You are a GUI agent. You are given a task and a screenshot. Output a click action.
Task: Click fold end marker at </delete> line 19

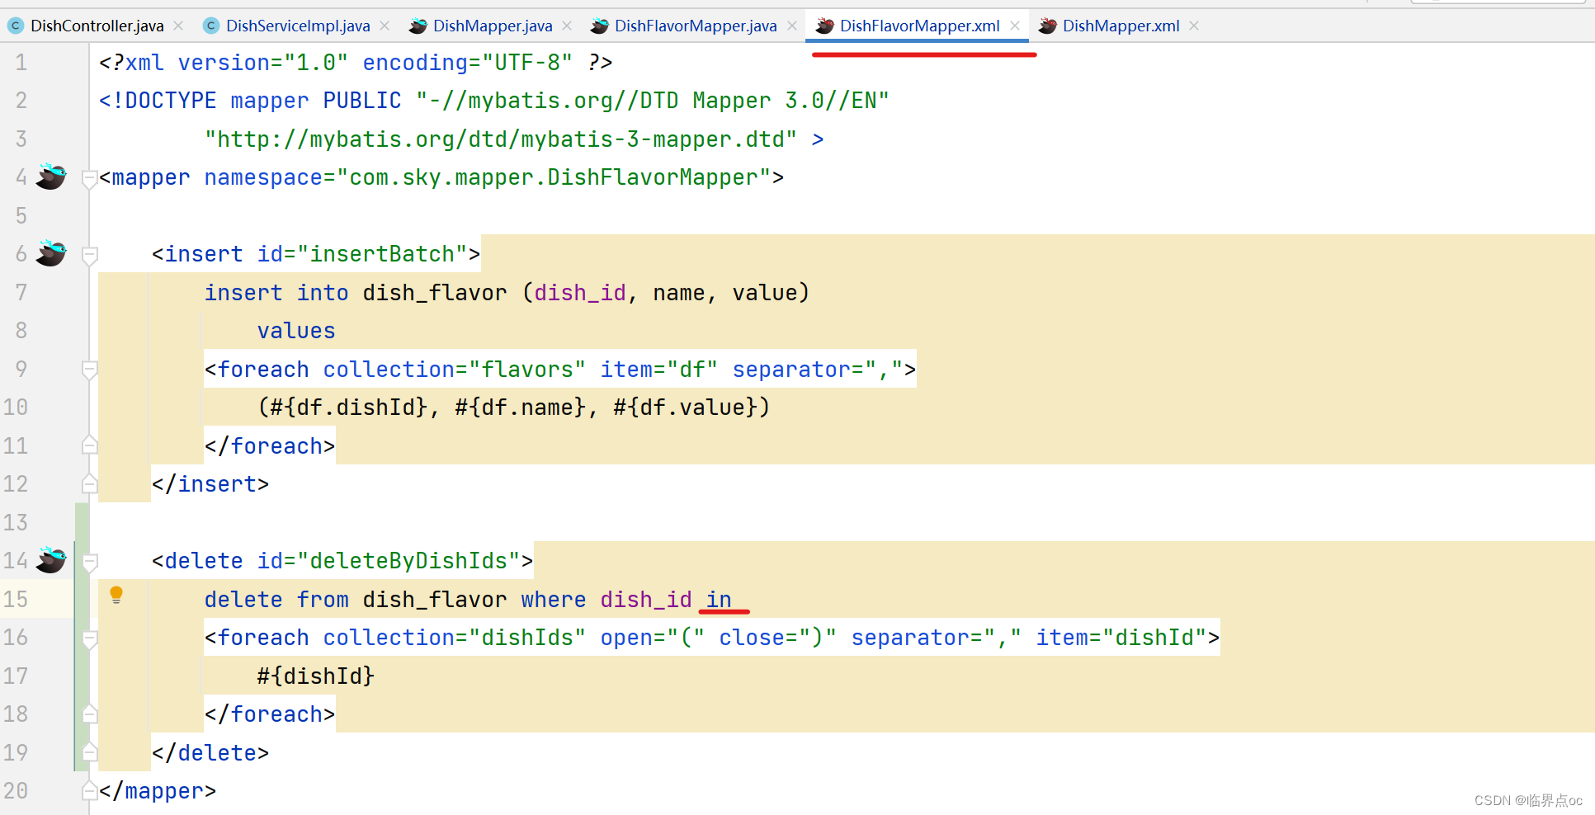click(x=90, y=751)
